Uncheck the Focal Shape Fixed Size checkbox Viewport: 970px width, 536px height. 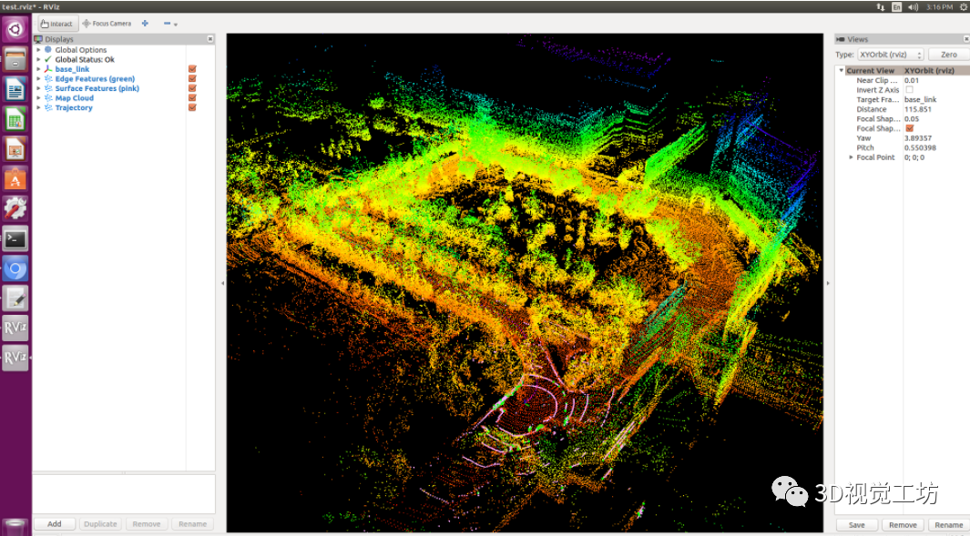pos(909,128)
